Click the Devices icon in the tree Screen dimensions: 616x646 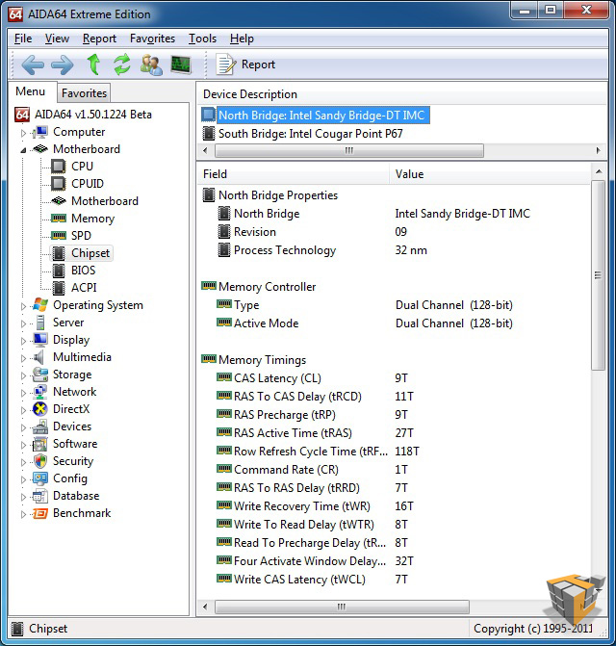pos(40,426)
